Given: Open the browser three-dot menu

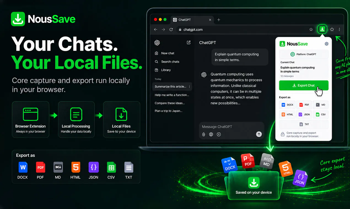Looking at the screenshot, I should pos(339,29).
